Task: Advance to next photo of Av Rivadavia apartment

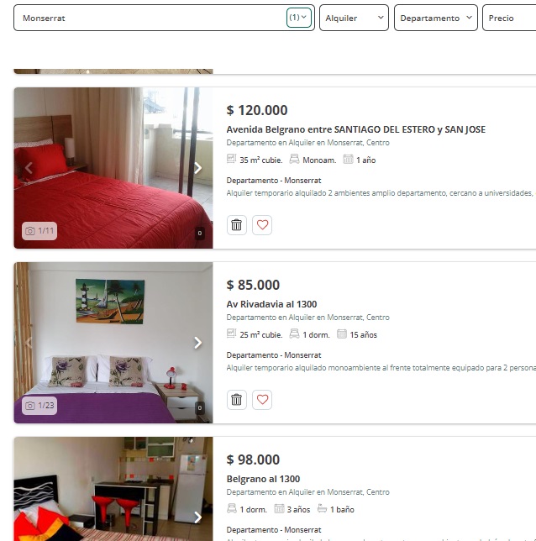Action: pos(197,343)
